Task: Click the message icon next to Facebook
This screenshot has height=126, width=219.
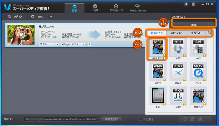Action: pos(194,4)
